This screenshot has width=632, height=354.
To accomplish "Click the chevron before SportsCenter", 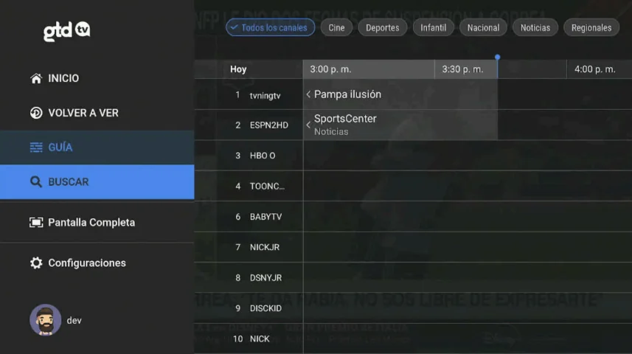I will pyautogui.click(x=308, y=125).
